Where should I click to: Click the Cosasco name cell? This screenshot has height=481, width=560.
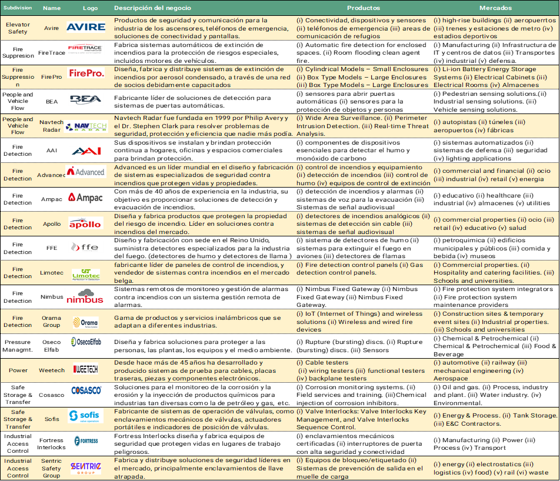51,395
